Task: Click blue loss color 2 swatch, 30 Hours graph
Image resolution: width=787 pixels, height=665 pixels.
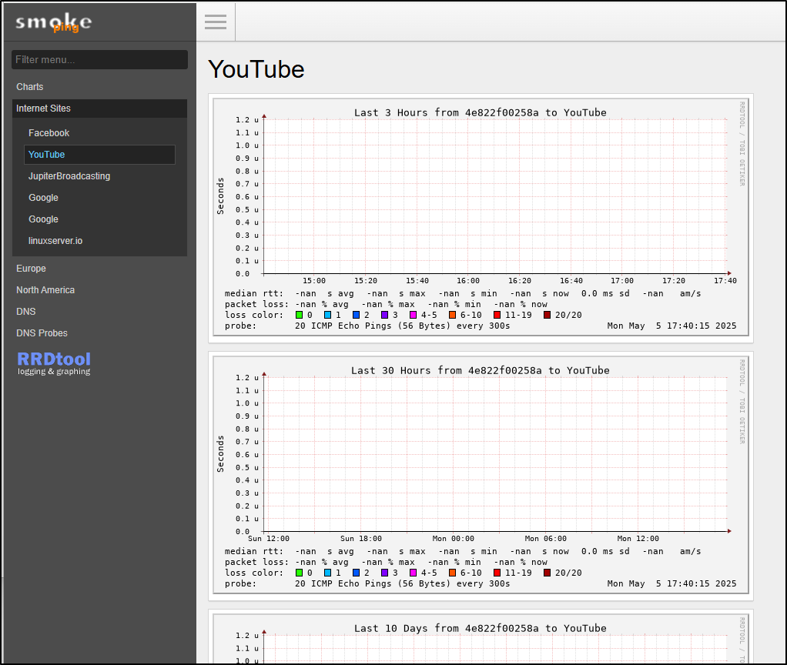Action: click(x=357, y=573)
